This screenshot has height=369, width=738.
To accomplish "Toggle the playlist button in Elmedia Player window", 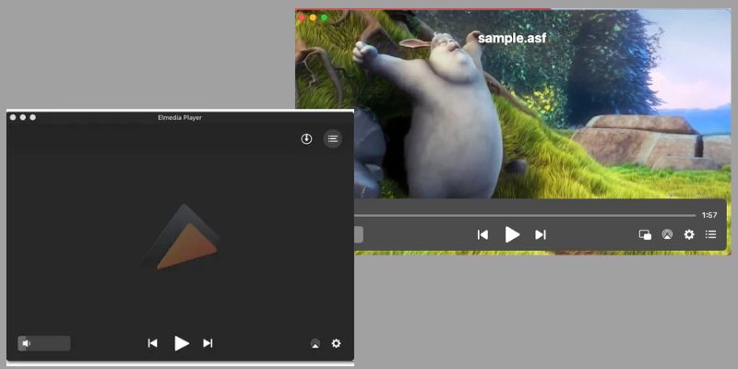I will coord(333,139).
